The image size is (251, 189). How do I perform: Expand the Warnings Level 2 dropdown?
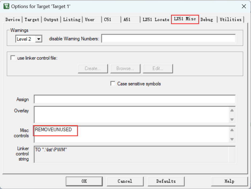point(39,39)
